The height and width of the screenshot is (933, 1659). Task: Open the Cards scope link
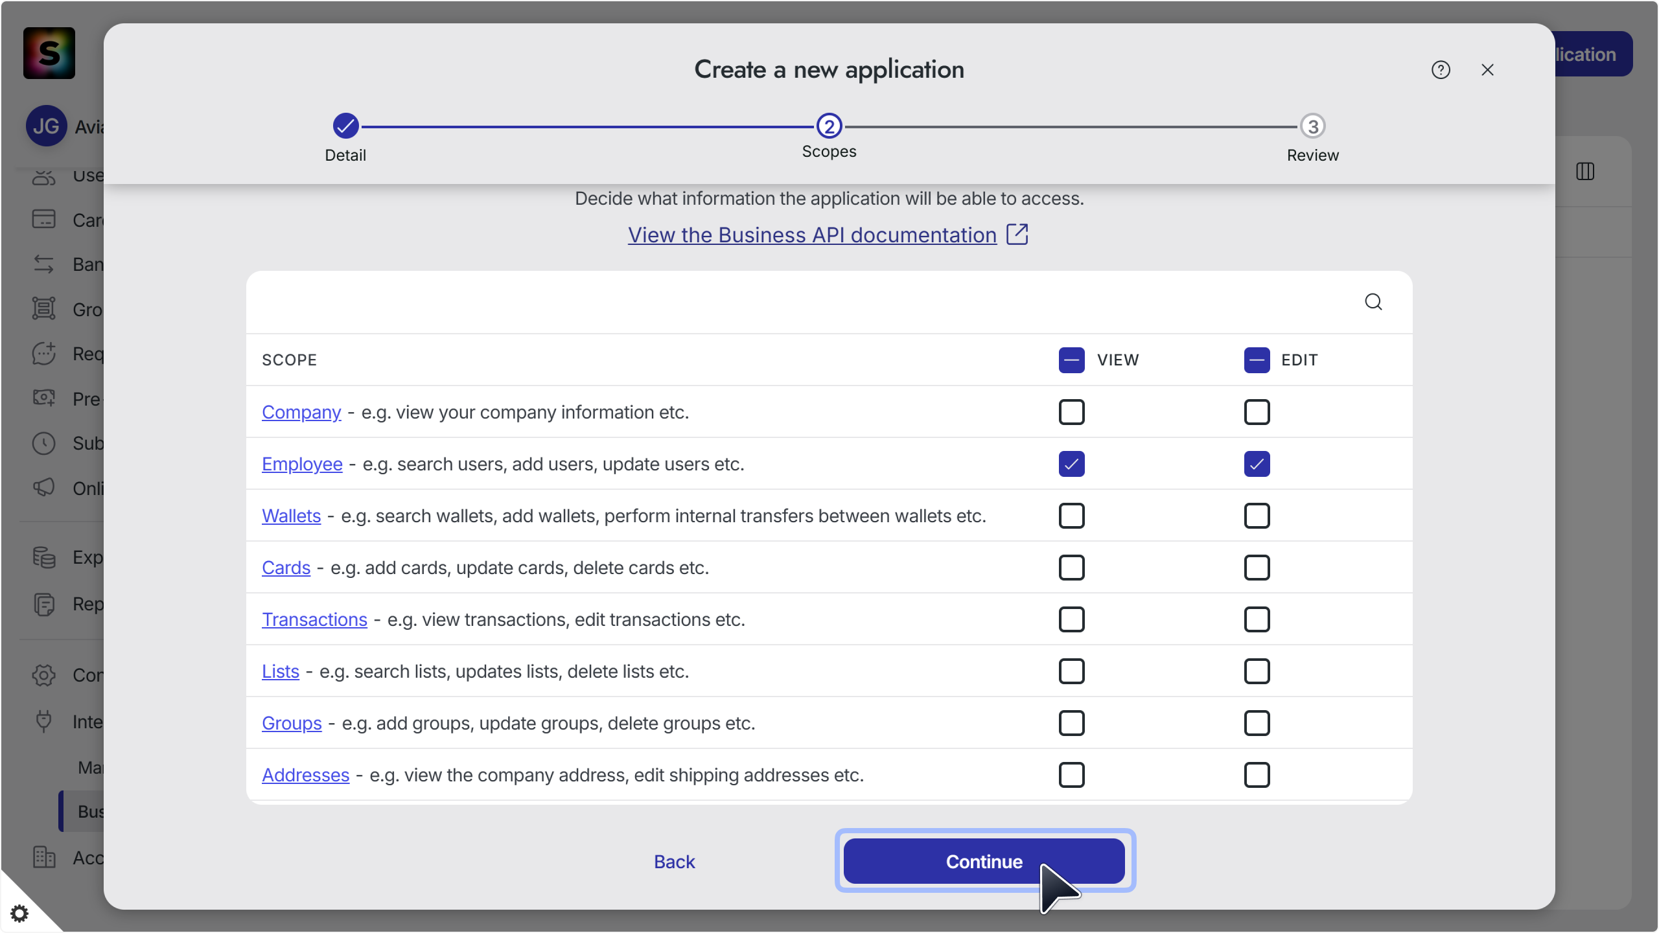(x=286, y=568)
